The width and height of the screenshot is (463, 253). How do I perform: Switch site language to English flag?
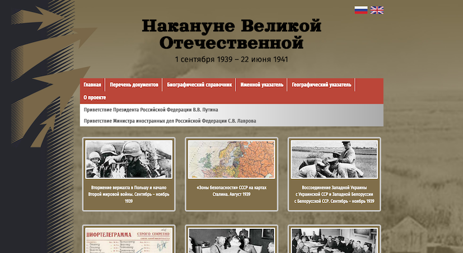(x=377, y=10)
